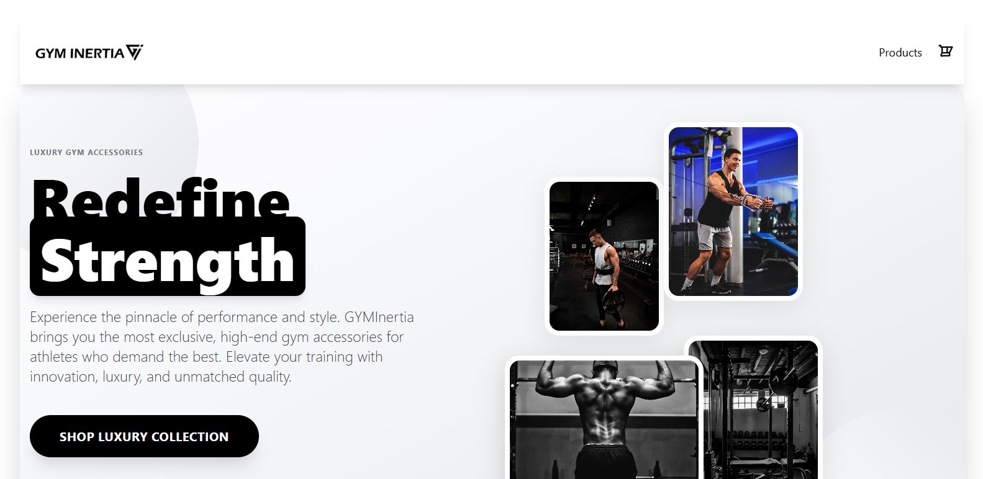The height and width of the screenshot is (479, 983).
Task: Click the 'Experience the pinnacle' sentence start
Action: coord(112,317)
